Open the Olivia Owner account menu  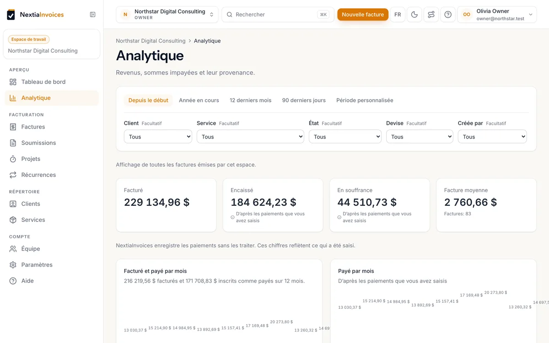[x=497, y=15]
